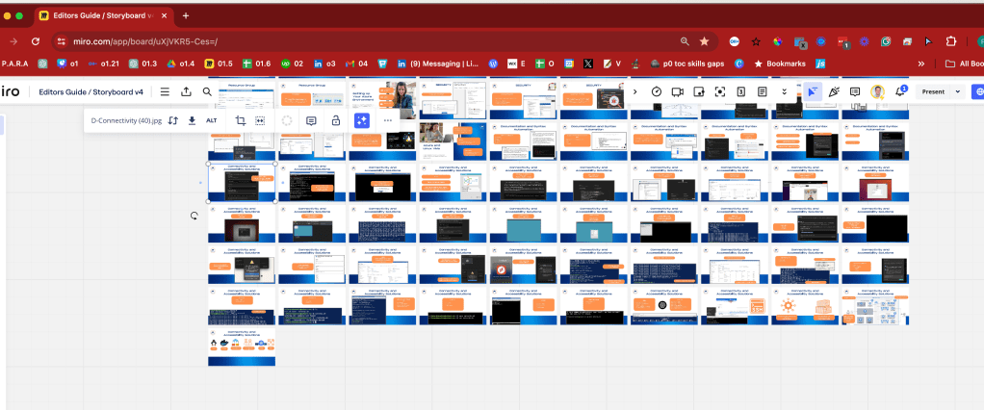Open the Bookmarks star folder
This screenshot has width=984, height=410.
coord(779,64)
